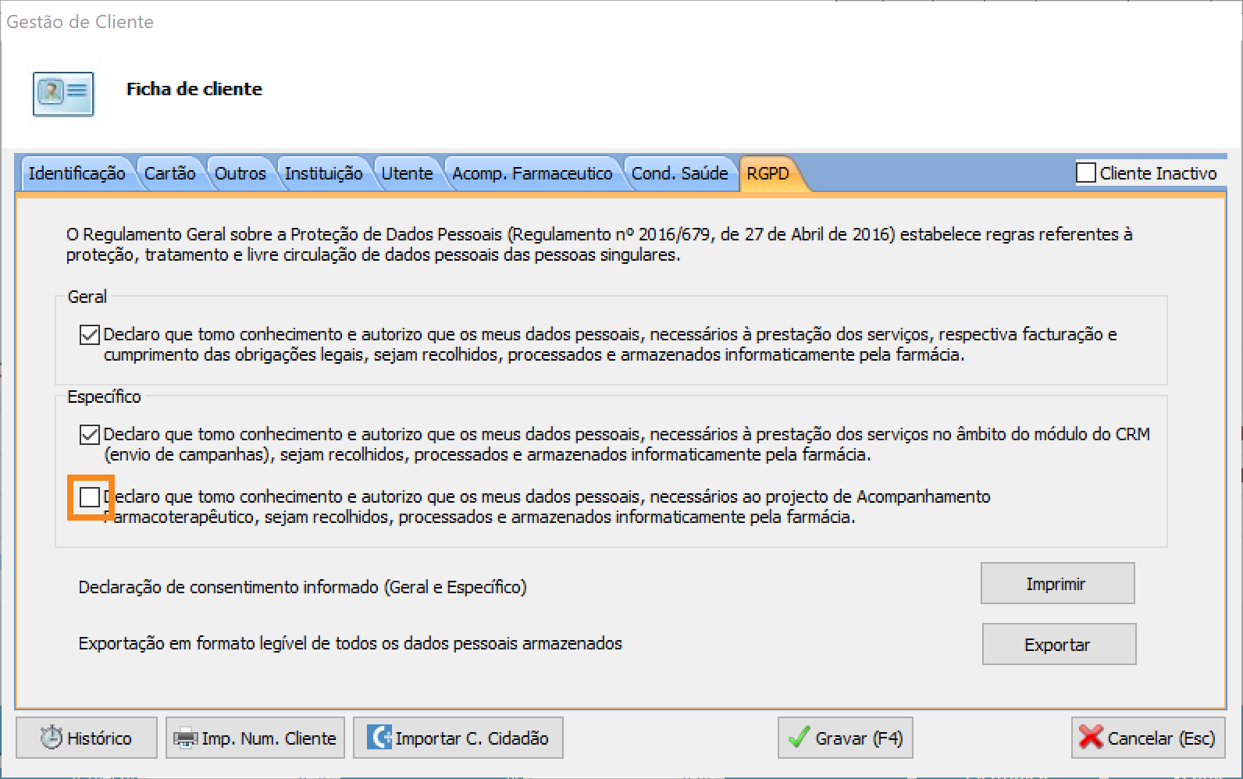Switch to Acomp. Farmaceutico tab
The image size is (1243, 779).
coord(532,173)
